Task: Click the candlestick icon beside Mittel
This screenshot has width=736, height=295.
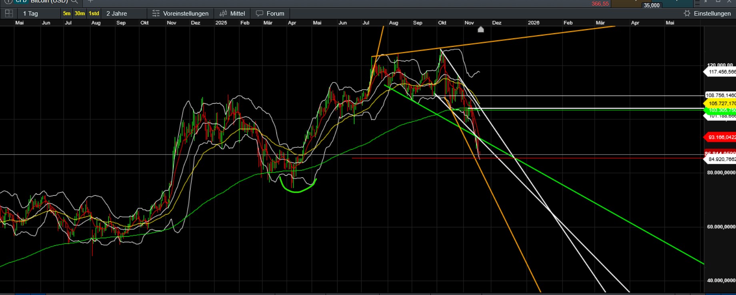Action: (223, 13)
